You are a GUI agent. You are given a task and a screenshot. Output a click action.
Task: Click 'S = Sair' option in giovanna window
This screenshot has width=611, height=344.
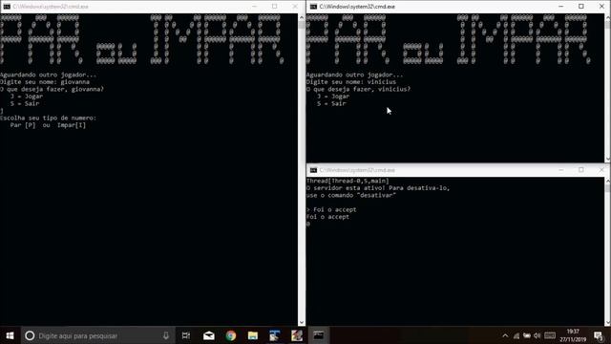pyautogui.click(x=25, y=103)
